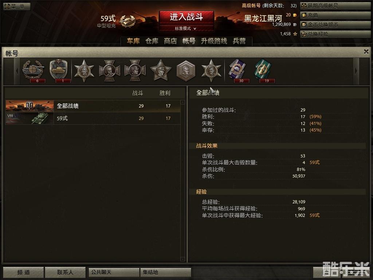Click the 充值 recharge button
Screen dimensions: 373x280
click(335, 15)
